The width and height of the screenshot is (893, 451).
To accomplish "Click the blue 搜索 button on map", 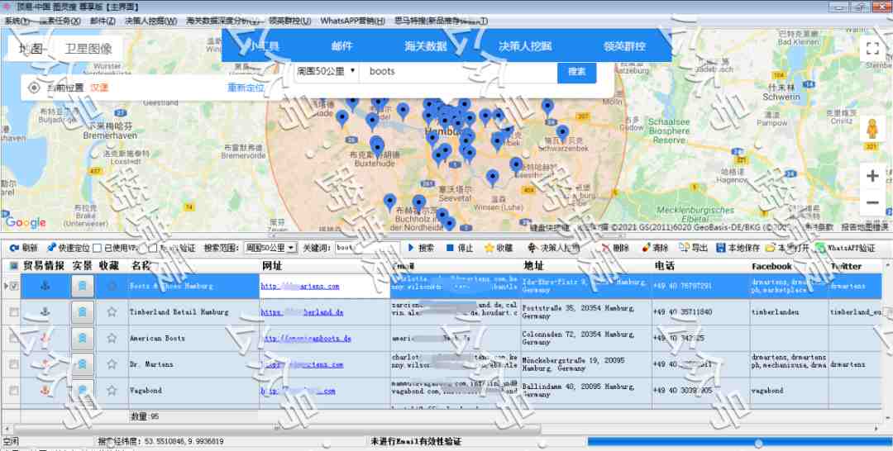I will point(576,72).
